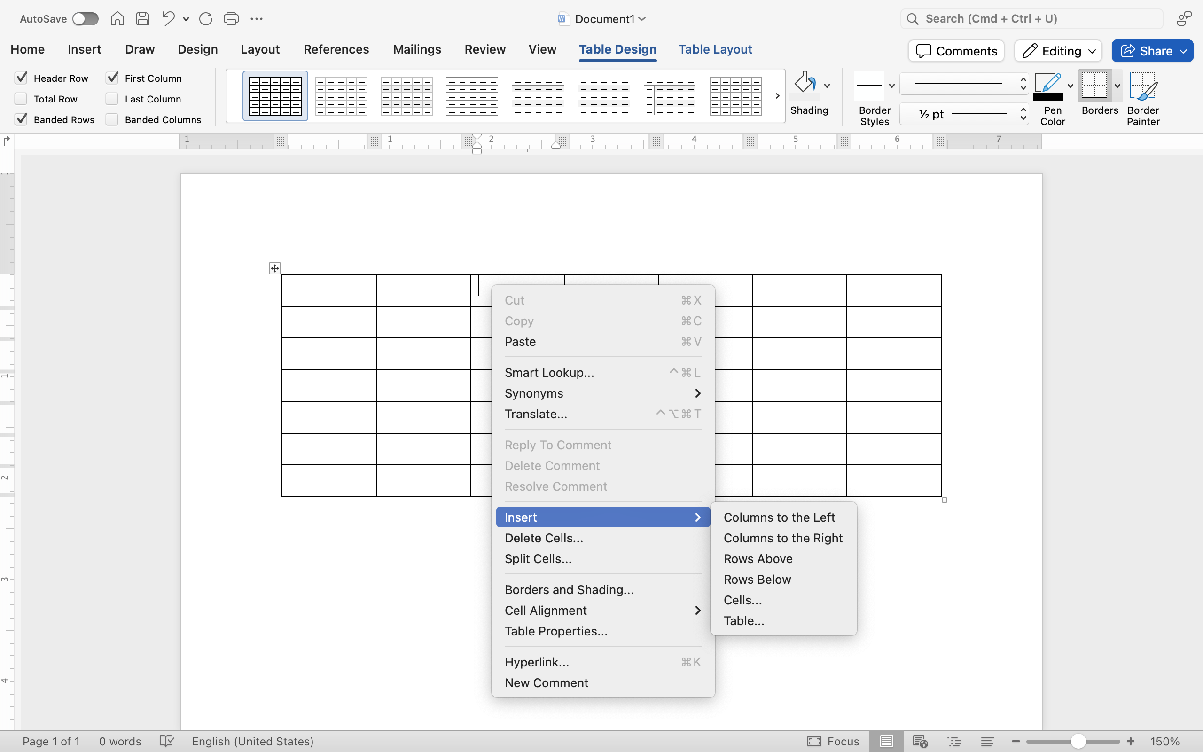
Task: Click the English (United States) language button
Action: click(x=252, y=742)
